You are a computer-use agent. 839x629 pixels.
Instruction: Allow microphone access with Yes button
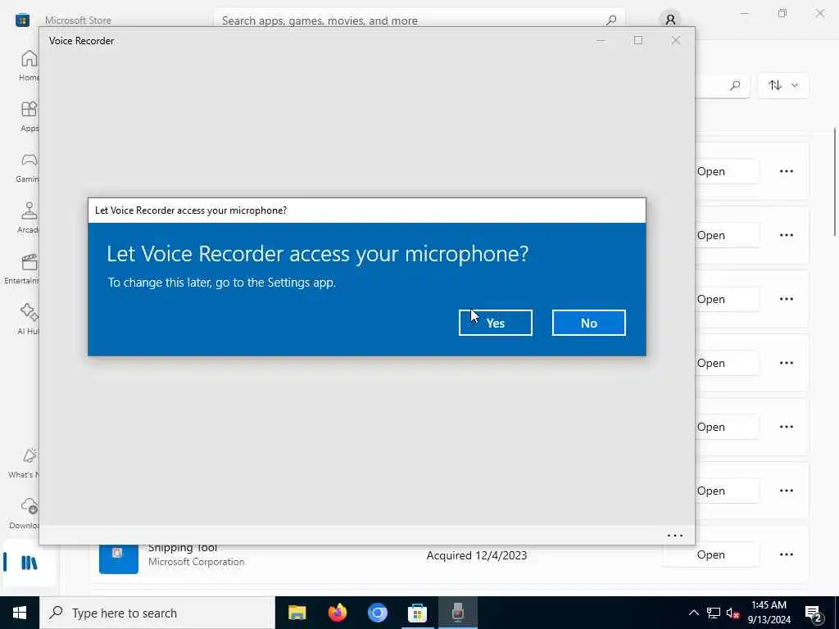(x=495, y=323)
